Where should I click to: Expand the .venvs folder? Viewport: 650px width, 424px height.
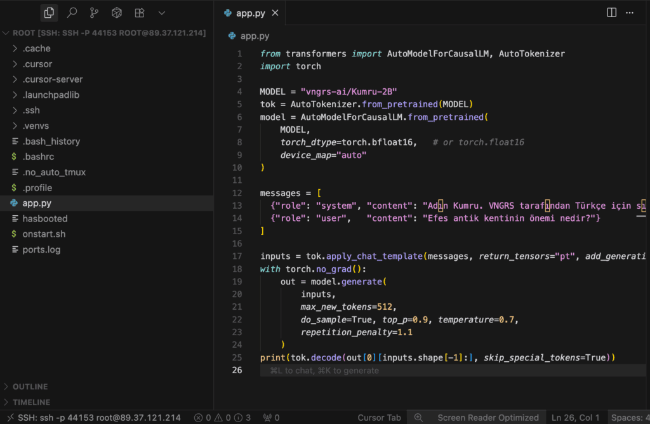36,126
